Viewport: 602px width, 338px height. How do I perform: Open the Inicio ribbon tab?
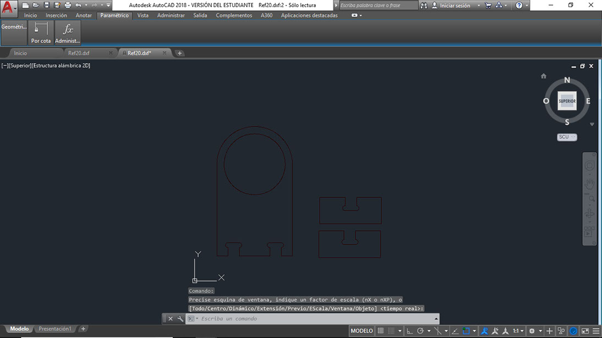[30, 15]
